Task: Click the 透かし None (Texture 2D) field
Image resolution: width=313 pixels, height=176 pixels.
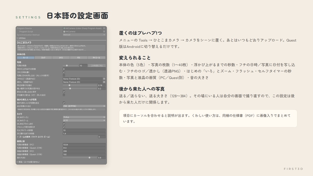Action: pos(83,82)
